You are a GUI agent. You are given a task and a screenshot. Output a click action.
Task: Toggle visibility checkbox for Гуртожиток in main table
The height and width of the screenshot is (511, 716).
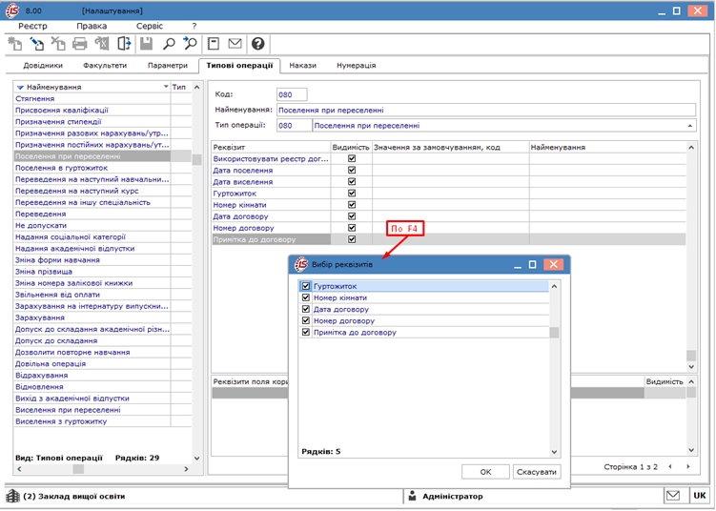tap(352, 194)
